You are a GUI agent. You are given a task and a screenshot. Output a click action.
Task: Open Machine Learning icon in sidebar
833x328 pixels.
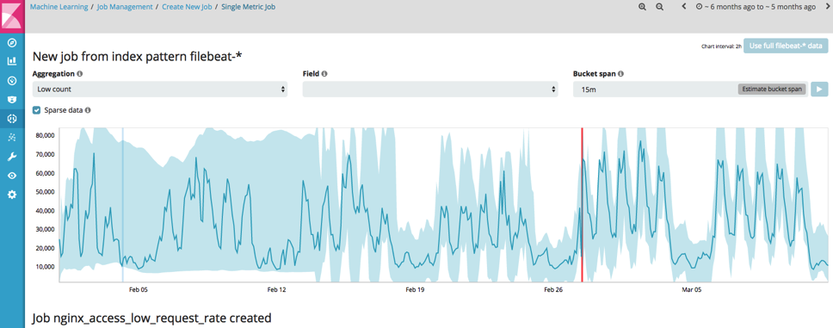[x=12, y=119]
